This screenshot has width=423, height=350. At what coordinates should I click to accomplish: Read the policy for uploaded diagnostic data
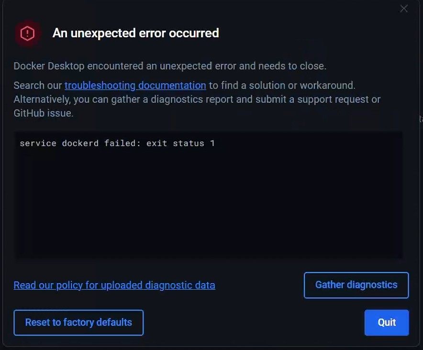pos(114,285)
